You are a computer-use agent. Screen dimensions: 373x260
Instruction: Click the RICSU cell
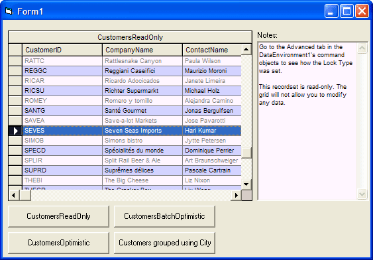(x=62, y=91)
